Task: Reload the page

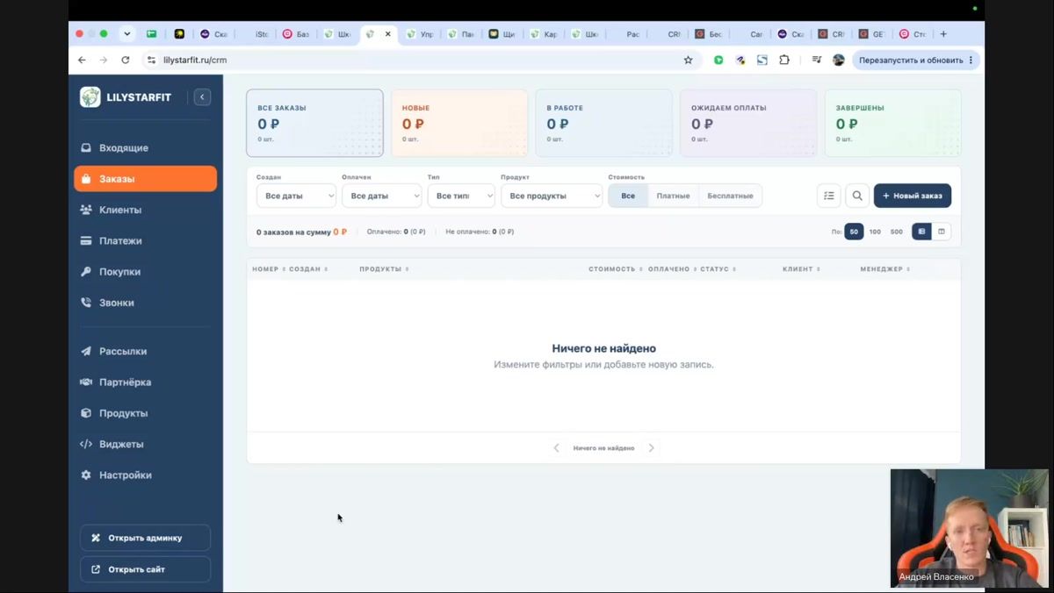Action: pyautogui.click(x=126, y=61)
